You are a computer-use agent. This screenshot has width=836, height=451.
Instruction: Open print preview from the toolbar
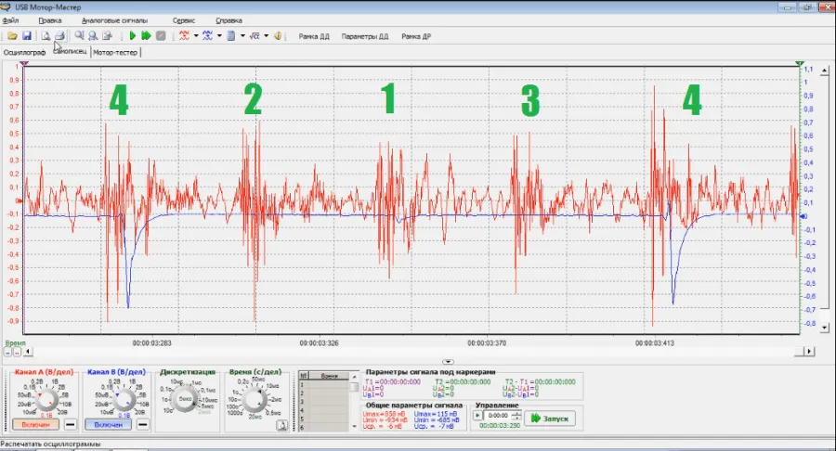pos(46,35)
